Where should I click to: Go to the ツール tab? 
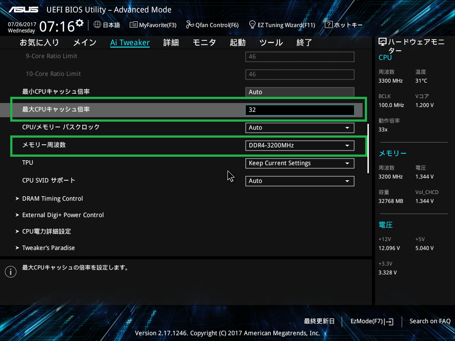point(271,43)
